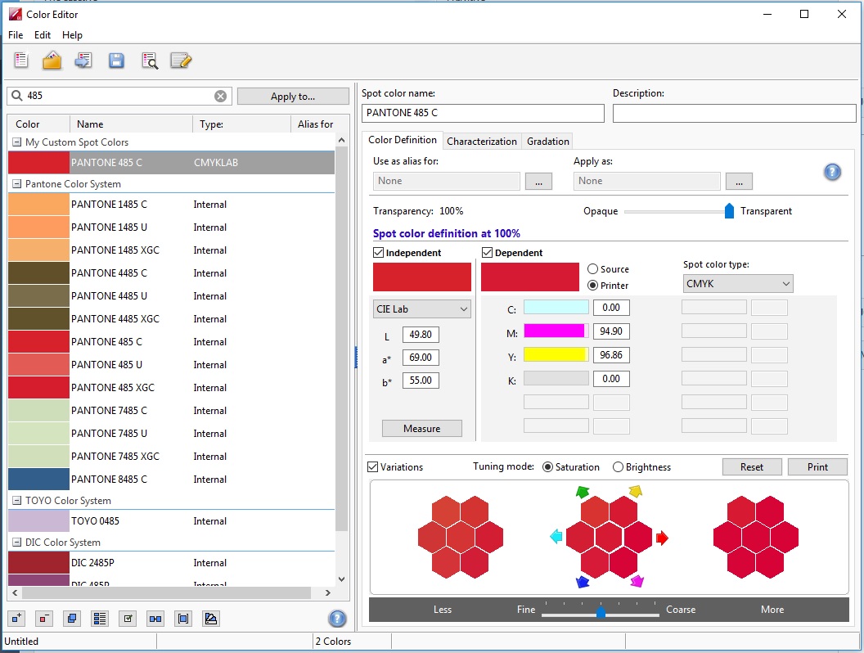The width and height of the screenshot is (864, 653).
Task: Click the Apply to... button
Action: pyautogui.click(x=293, y=97)
